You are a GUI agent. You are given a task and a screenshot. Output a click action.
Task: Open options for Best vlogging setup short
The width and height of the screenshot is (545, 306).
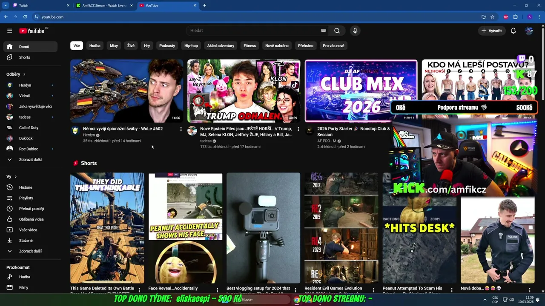pos(295,290)
